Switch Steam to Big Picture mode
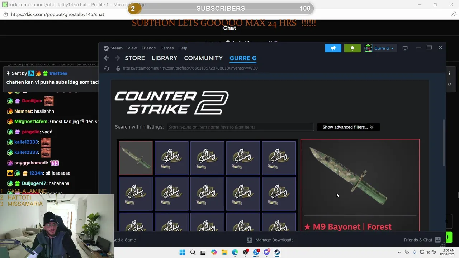Viewport: 459px width, 258px height. [405, 48]
